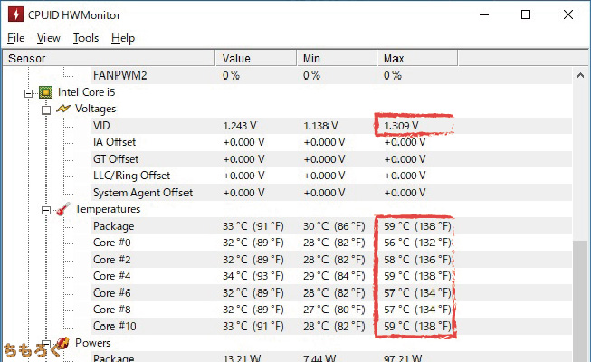
Task: Click Core #4 value 34 °C (93 °F)
Action: click(253, 276)
